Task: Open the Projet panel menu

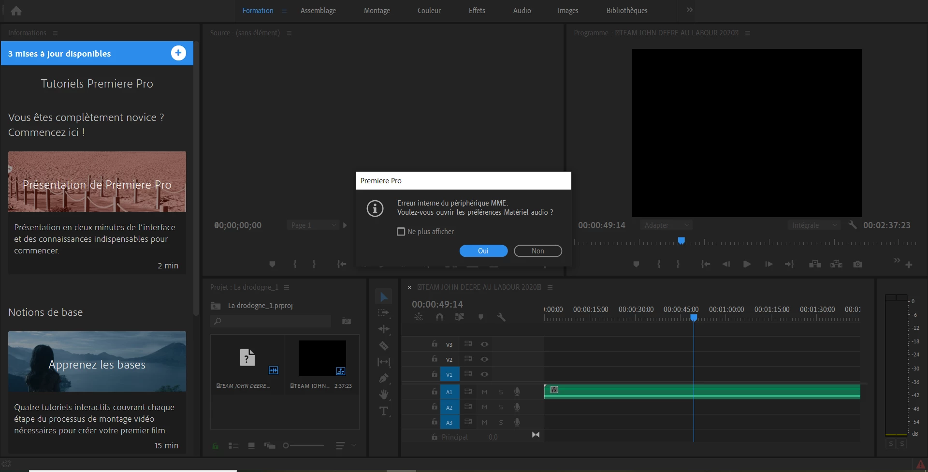Action: click(287, 287)
